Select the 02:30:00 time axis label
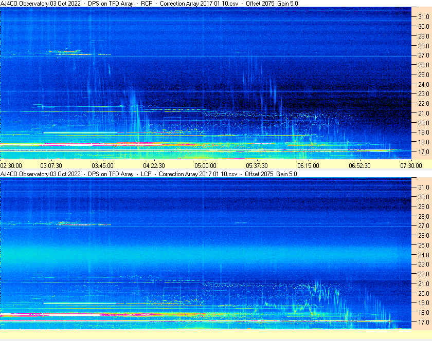 [11, 166]
